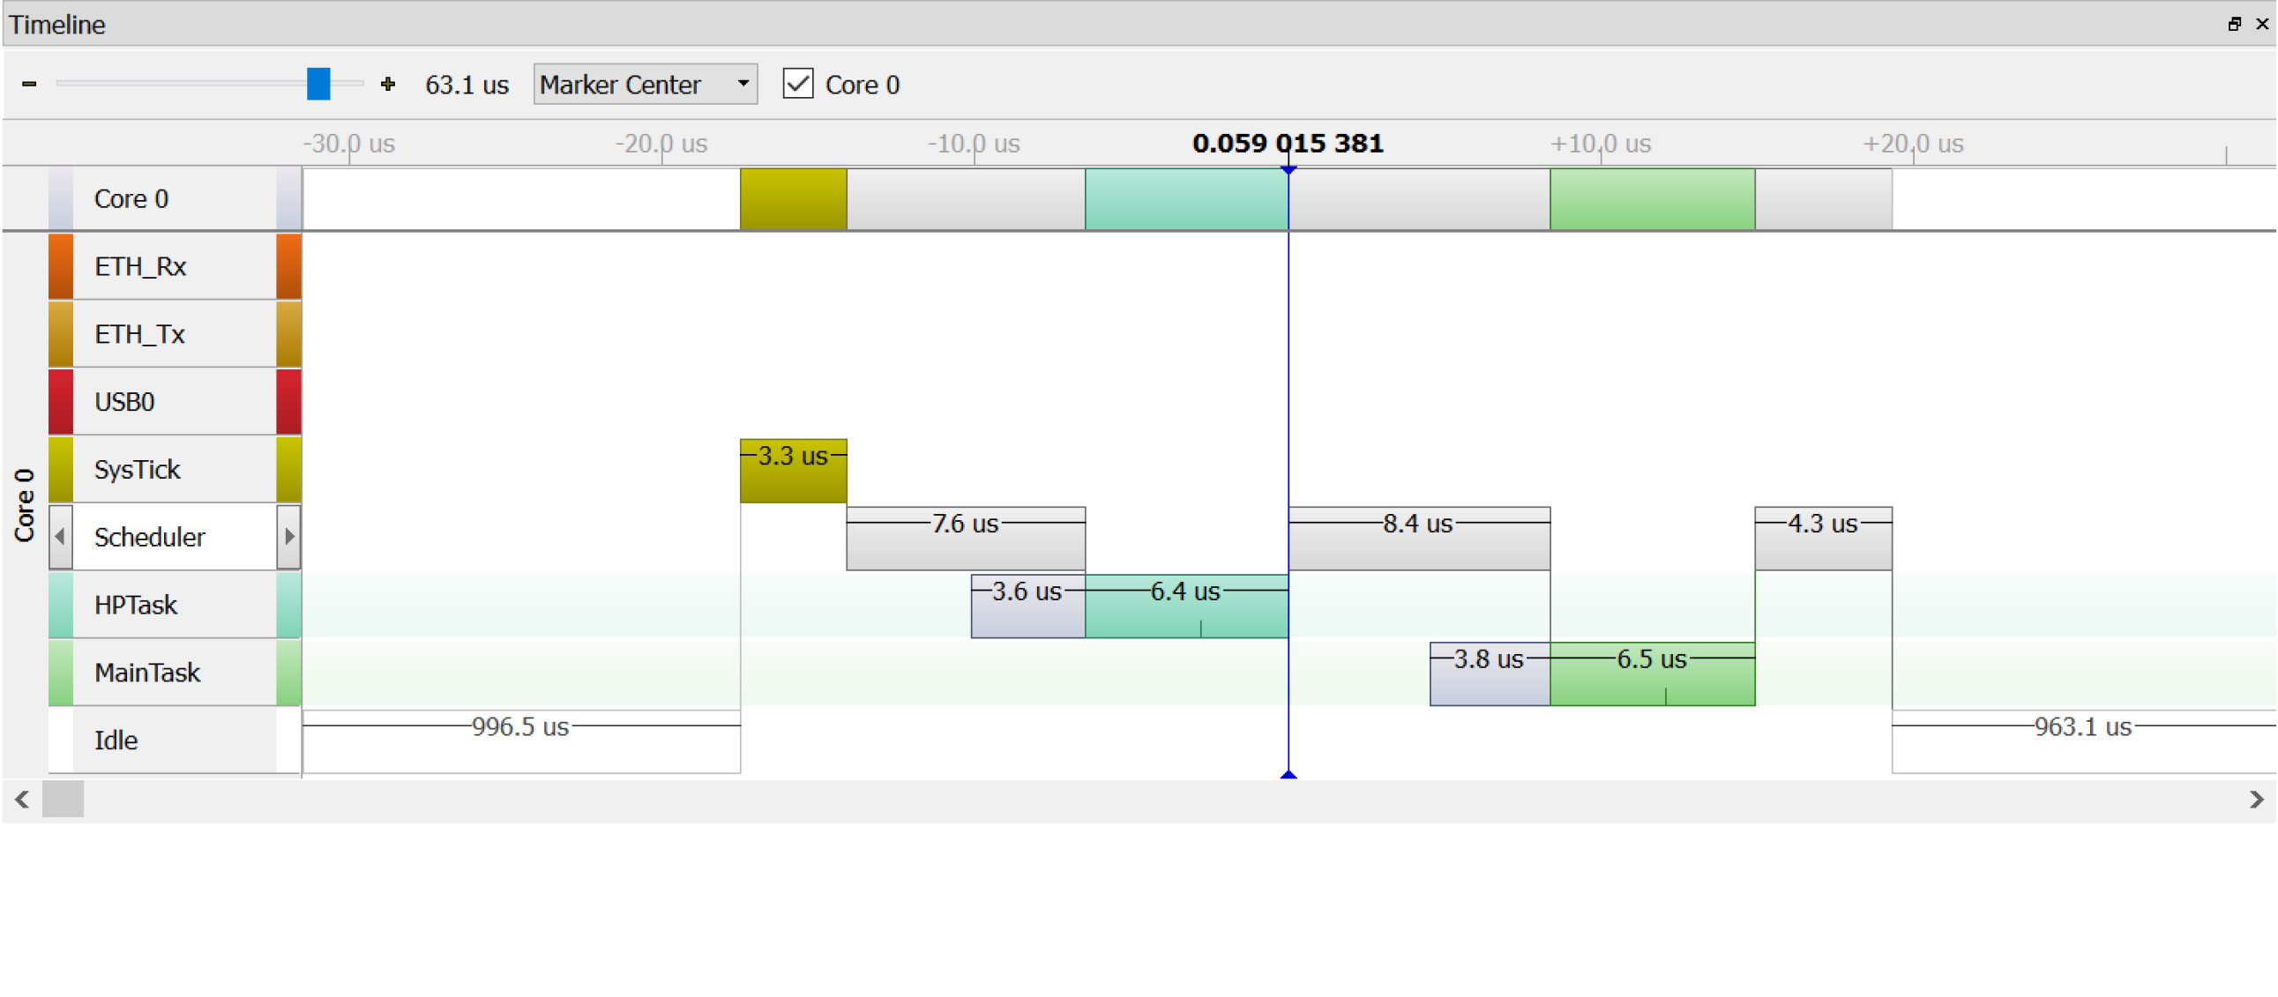This screenshot has width=2278, height=997.
Task: Click the blue timeline marker handle at top
Action: (1288, 169)
